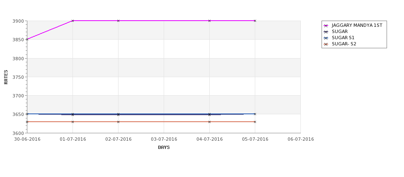Click the 06-07-2016 x-axis date label
The image size is (404, 177).
[x=301, y=139]
